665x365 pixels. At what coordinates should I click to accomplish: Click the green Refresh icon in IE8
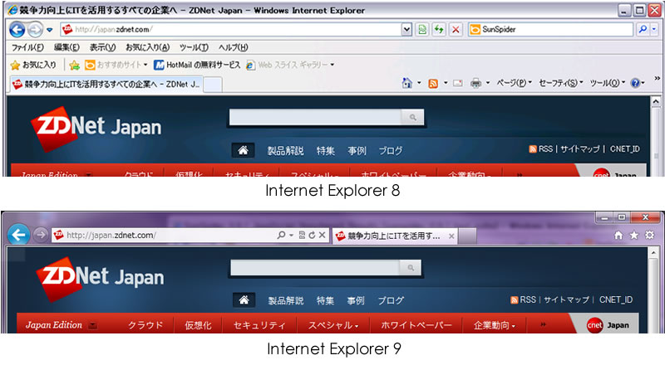439,29
